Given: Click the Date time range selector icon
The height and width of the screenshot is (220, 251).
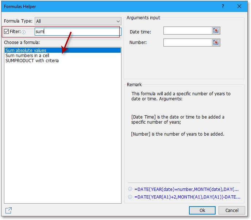Looking at the screenshot, I should pyautogui.click(x=216, y=31).
